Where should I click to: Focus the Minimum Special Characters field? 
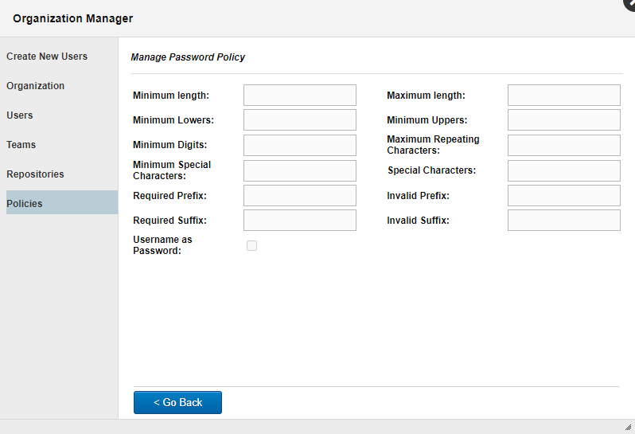coord(300,170)
